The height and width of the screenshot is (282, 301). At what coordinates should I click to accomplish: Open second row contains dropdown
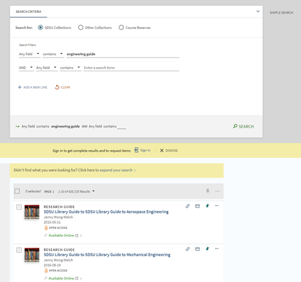click(x=70, y=68)
